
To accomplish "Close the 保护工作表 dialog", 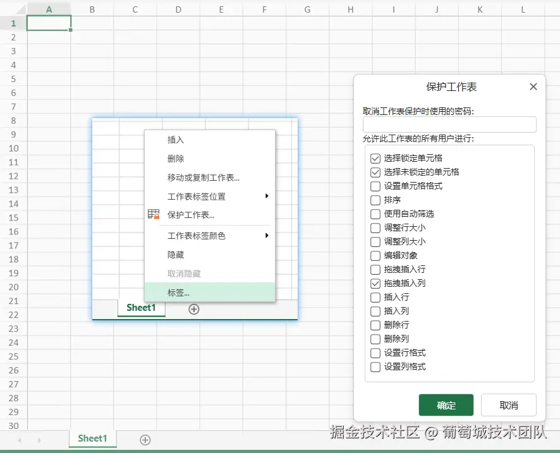I will 533,87.
